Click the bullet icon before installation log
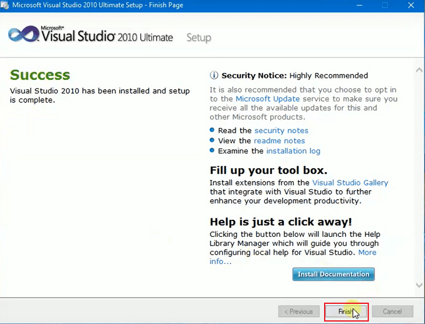Screen dimensions: 425x324 tap(211, 151)
